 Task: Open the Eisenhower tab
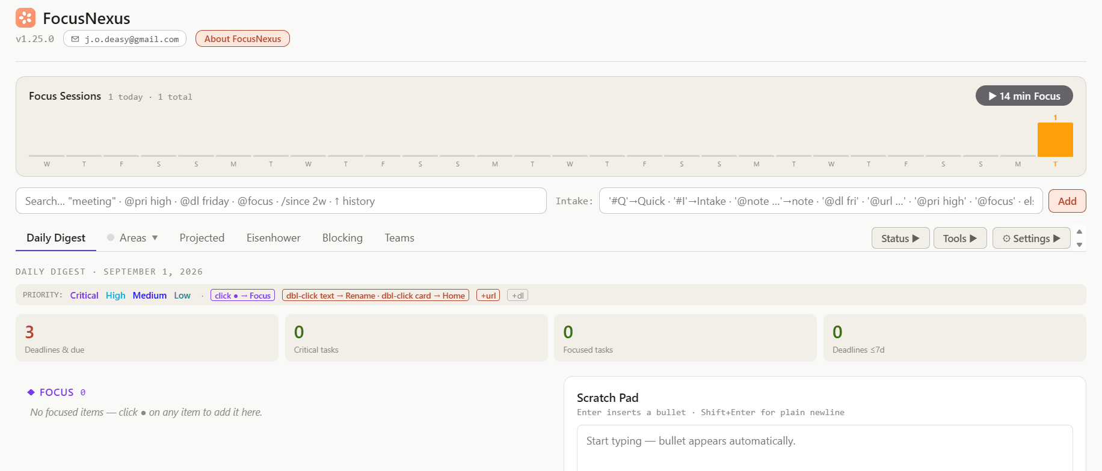click(273, 238)
